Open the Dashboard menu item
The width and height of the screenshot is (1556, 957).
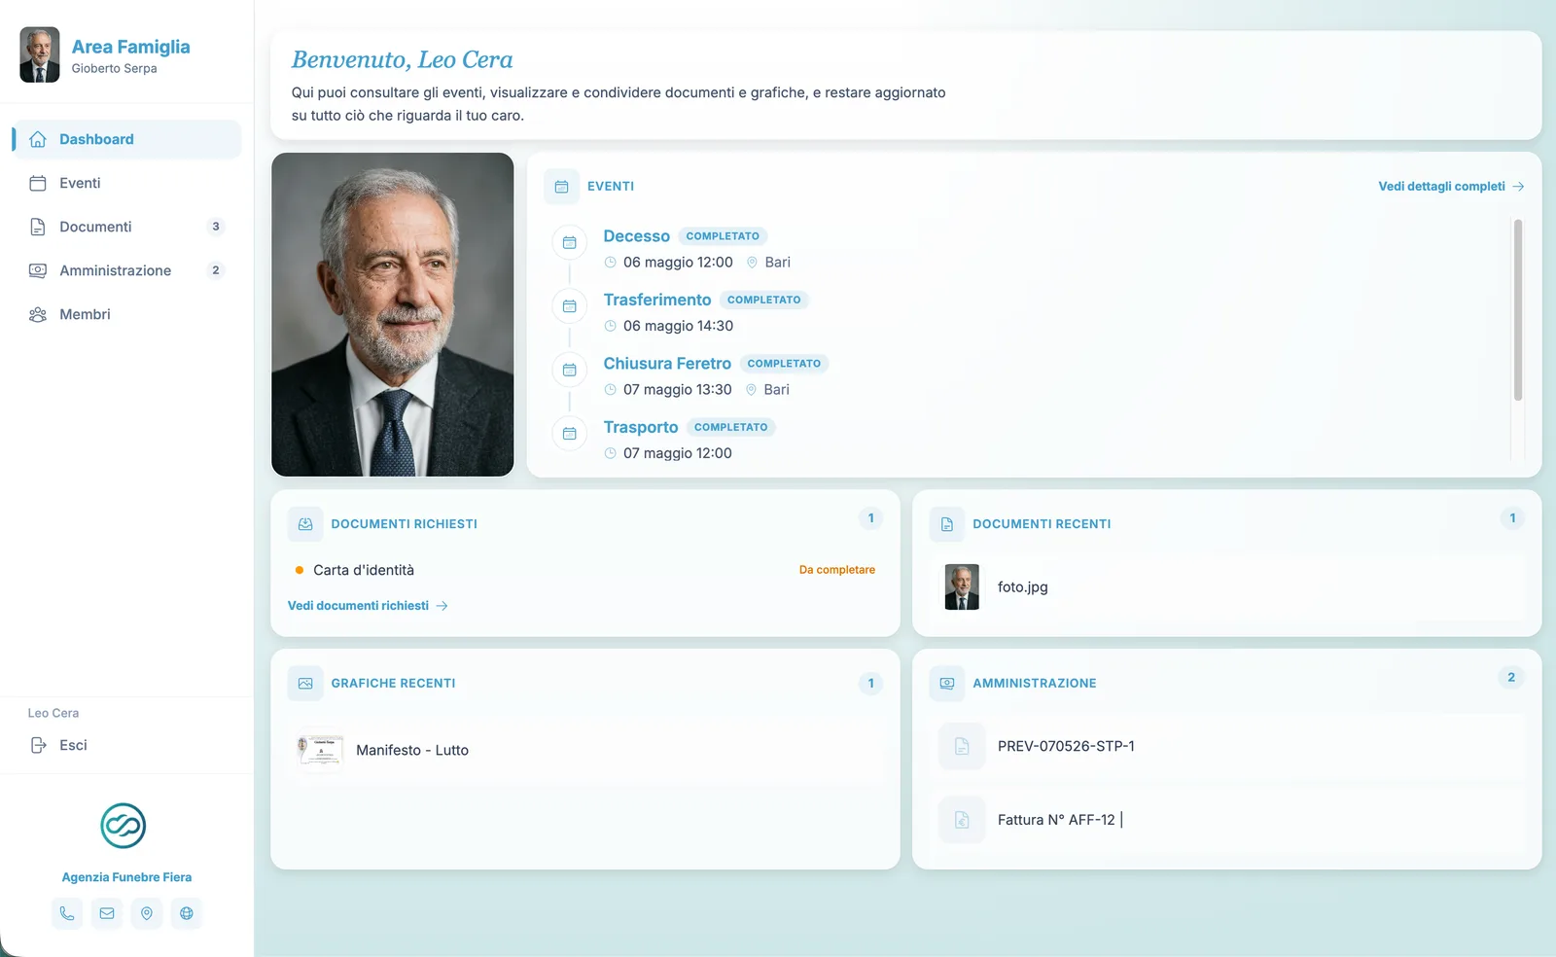pos(126,139)
